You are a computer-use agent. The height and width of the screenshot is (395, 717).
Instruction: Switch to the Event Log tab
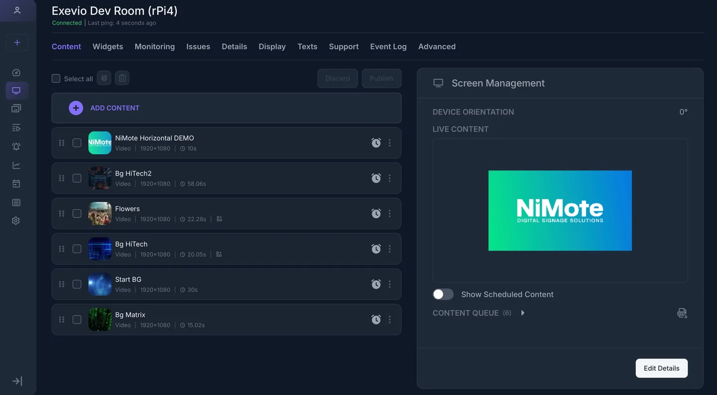[x=388, y=46]
